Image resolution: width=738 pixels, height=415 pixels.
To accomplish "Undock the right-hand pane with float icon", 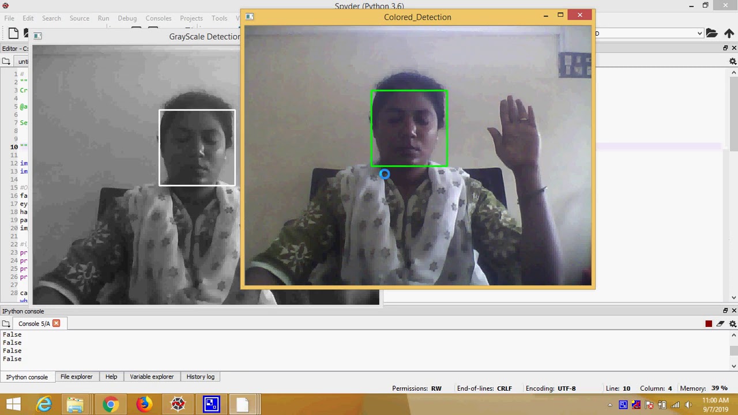I will tap(725, 48).
